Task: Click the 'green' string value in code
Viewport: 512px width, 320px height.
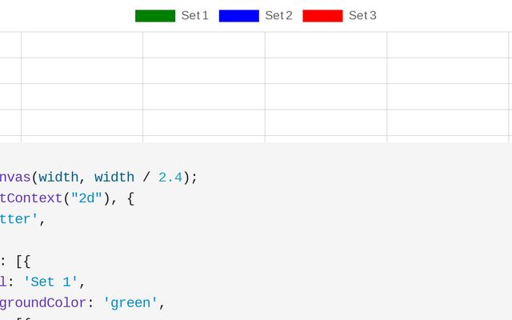Action: coord(130,302)
